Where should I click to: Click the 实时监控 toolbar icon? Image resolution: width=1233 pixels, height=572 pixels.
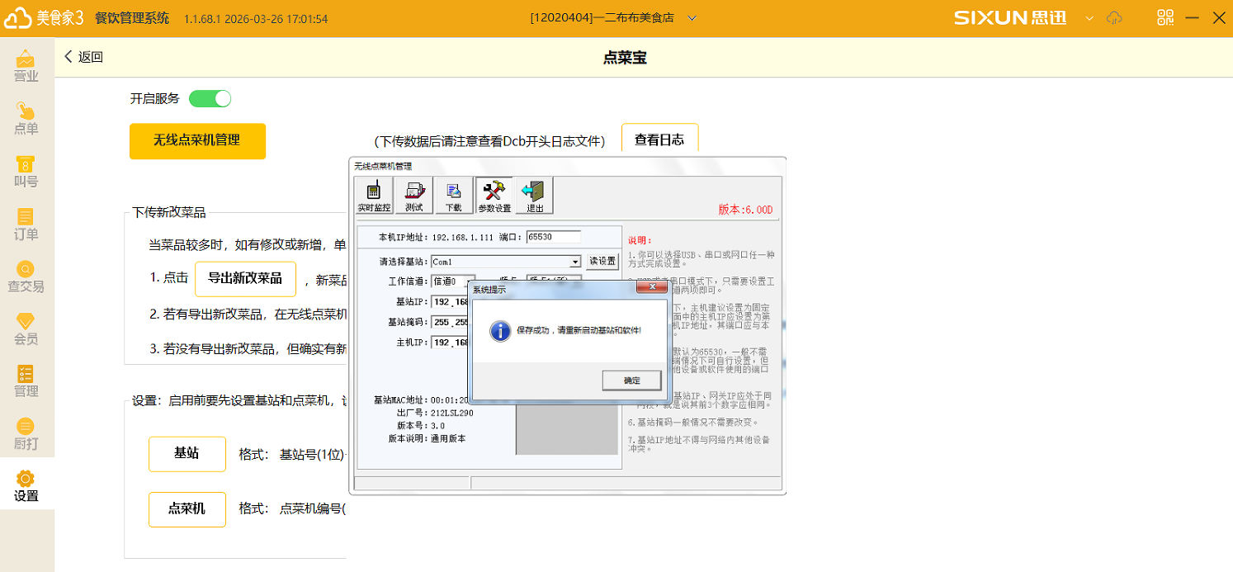pos(374,196)
